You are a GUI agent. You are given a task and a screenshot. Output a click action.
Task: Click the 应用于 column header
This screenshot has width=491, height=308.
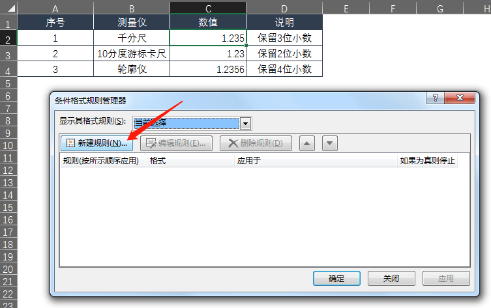(x=316, y=161)
